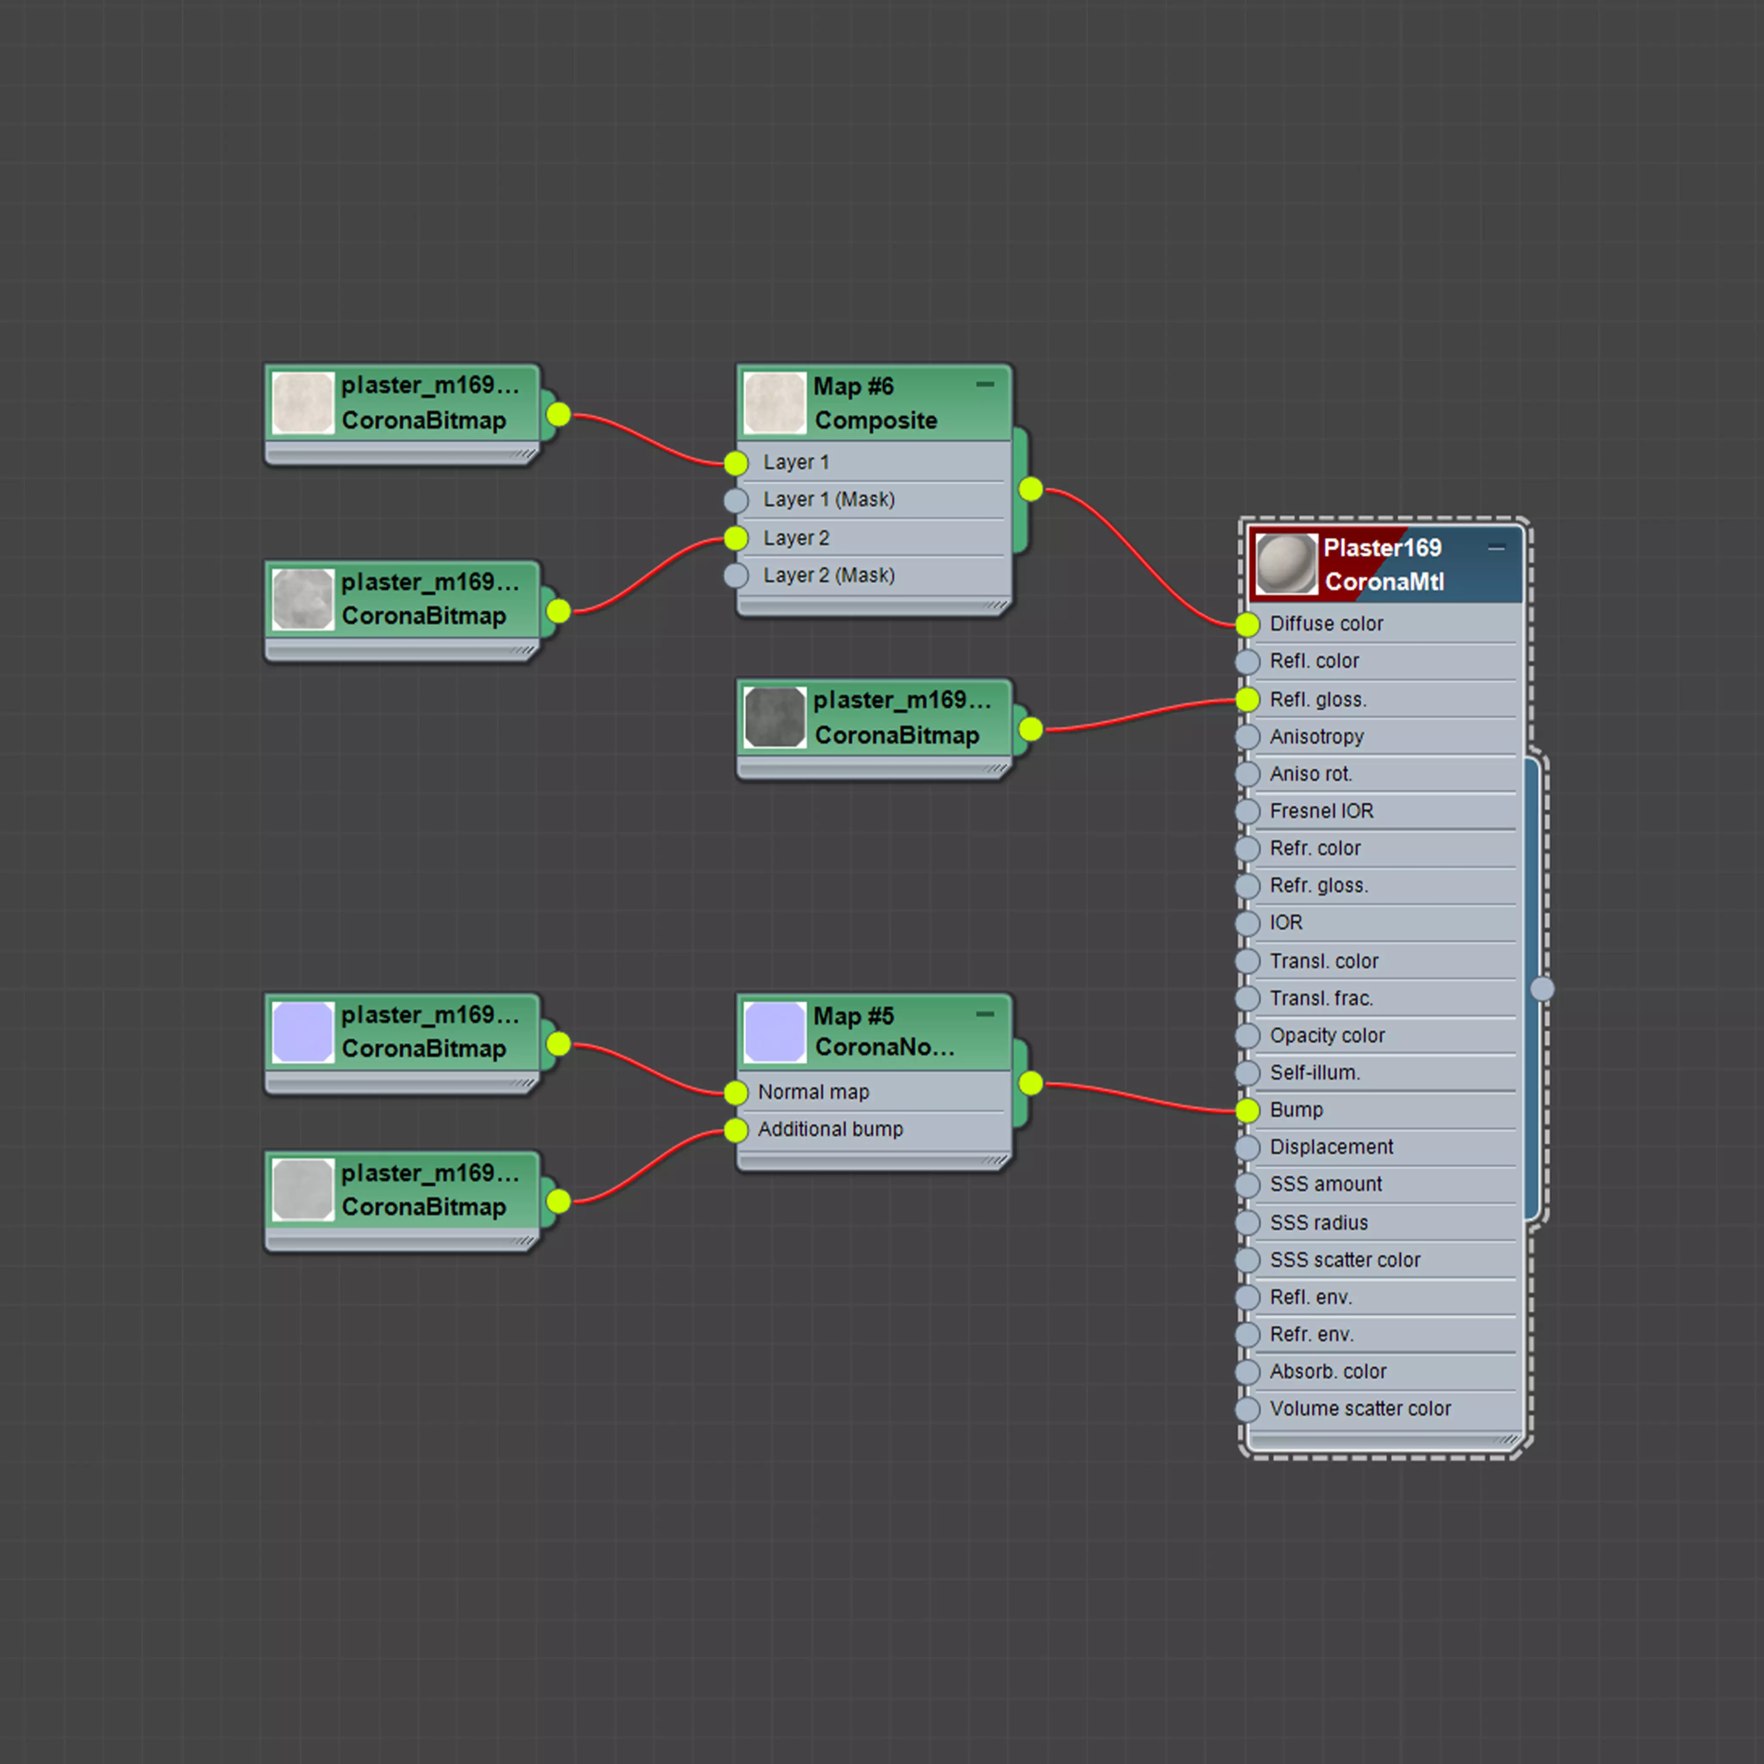Click the CoronaMtl material output socket
Image resolution: width=1764 pixels, height=1764 pixels.
pyautogui.click(x=1541, y=988)
